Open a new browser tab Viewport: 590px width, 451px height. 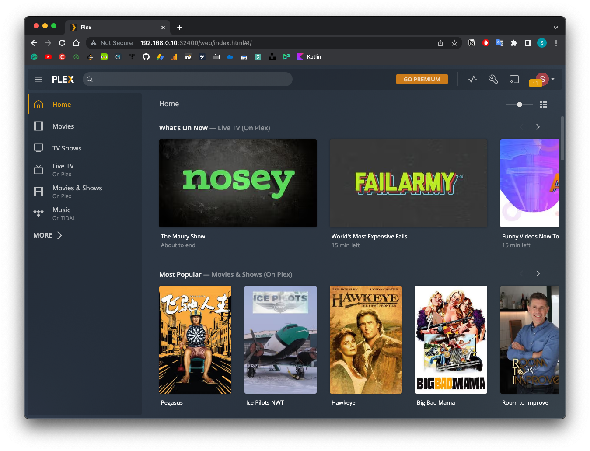(180, 28)
